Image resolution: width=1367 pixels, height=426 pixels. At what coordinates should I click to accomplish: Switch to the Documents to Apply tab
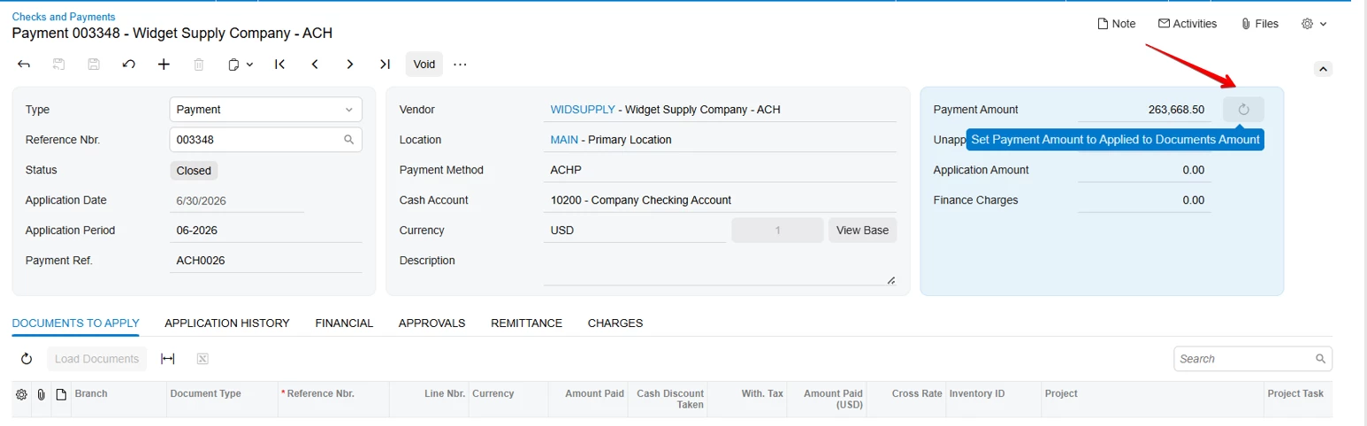(75, 323)
